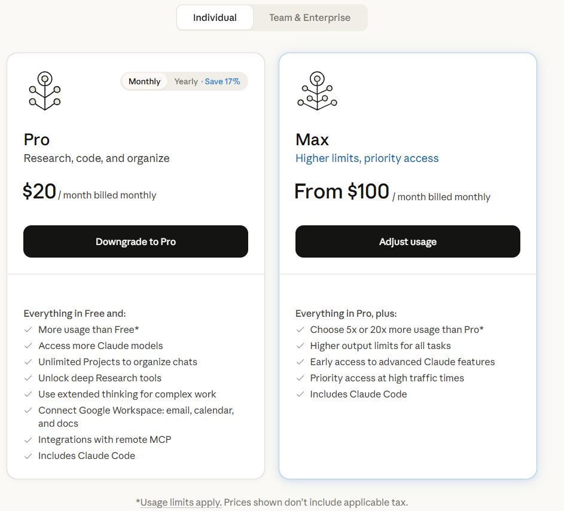564x511 pixels.
Task: Click checkmark beside 'Integrations with remote MCP'
Action: pos(28,440)
